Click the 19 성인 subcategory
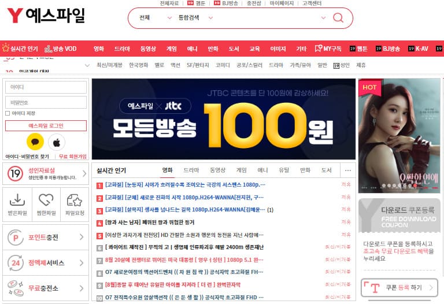The width and height of the screenshot is (444, 304). coord(342,65)
